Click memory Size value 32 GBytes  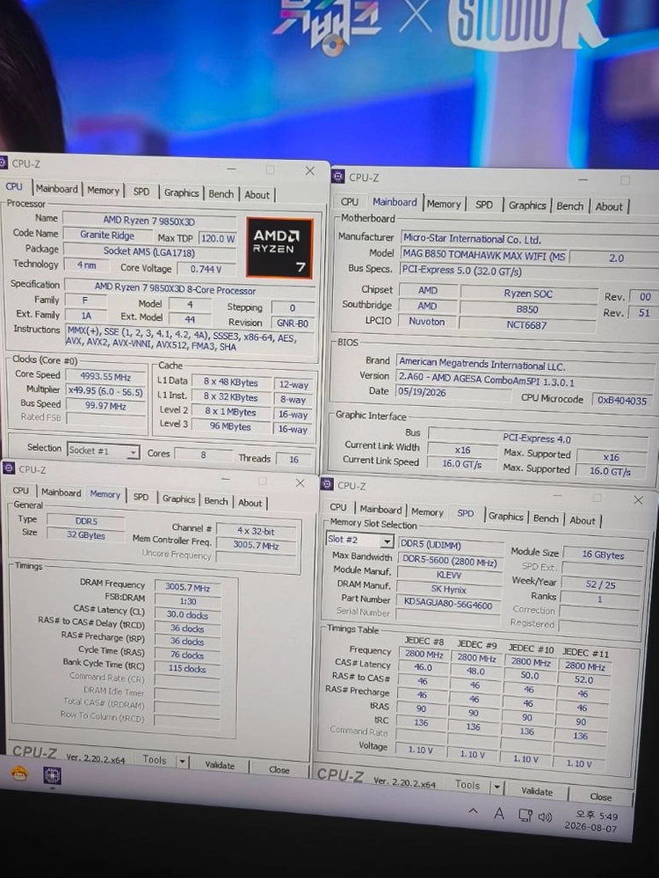[85, 534]
